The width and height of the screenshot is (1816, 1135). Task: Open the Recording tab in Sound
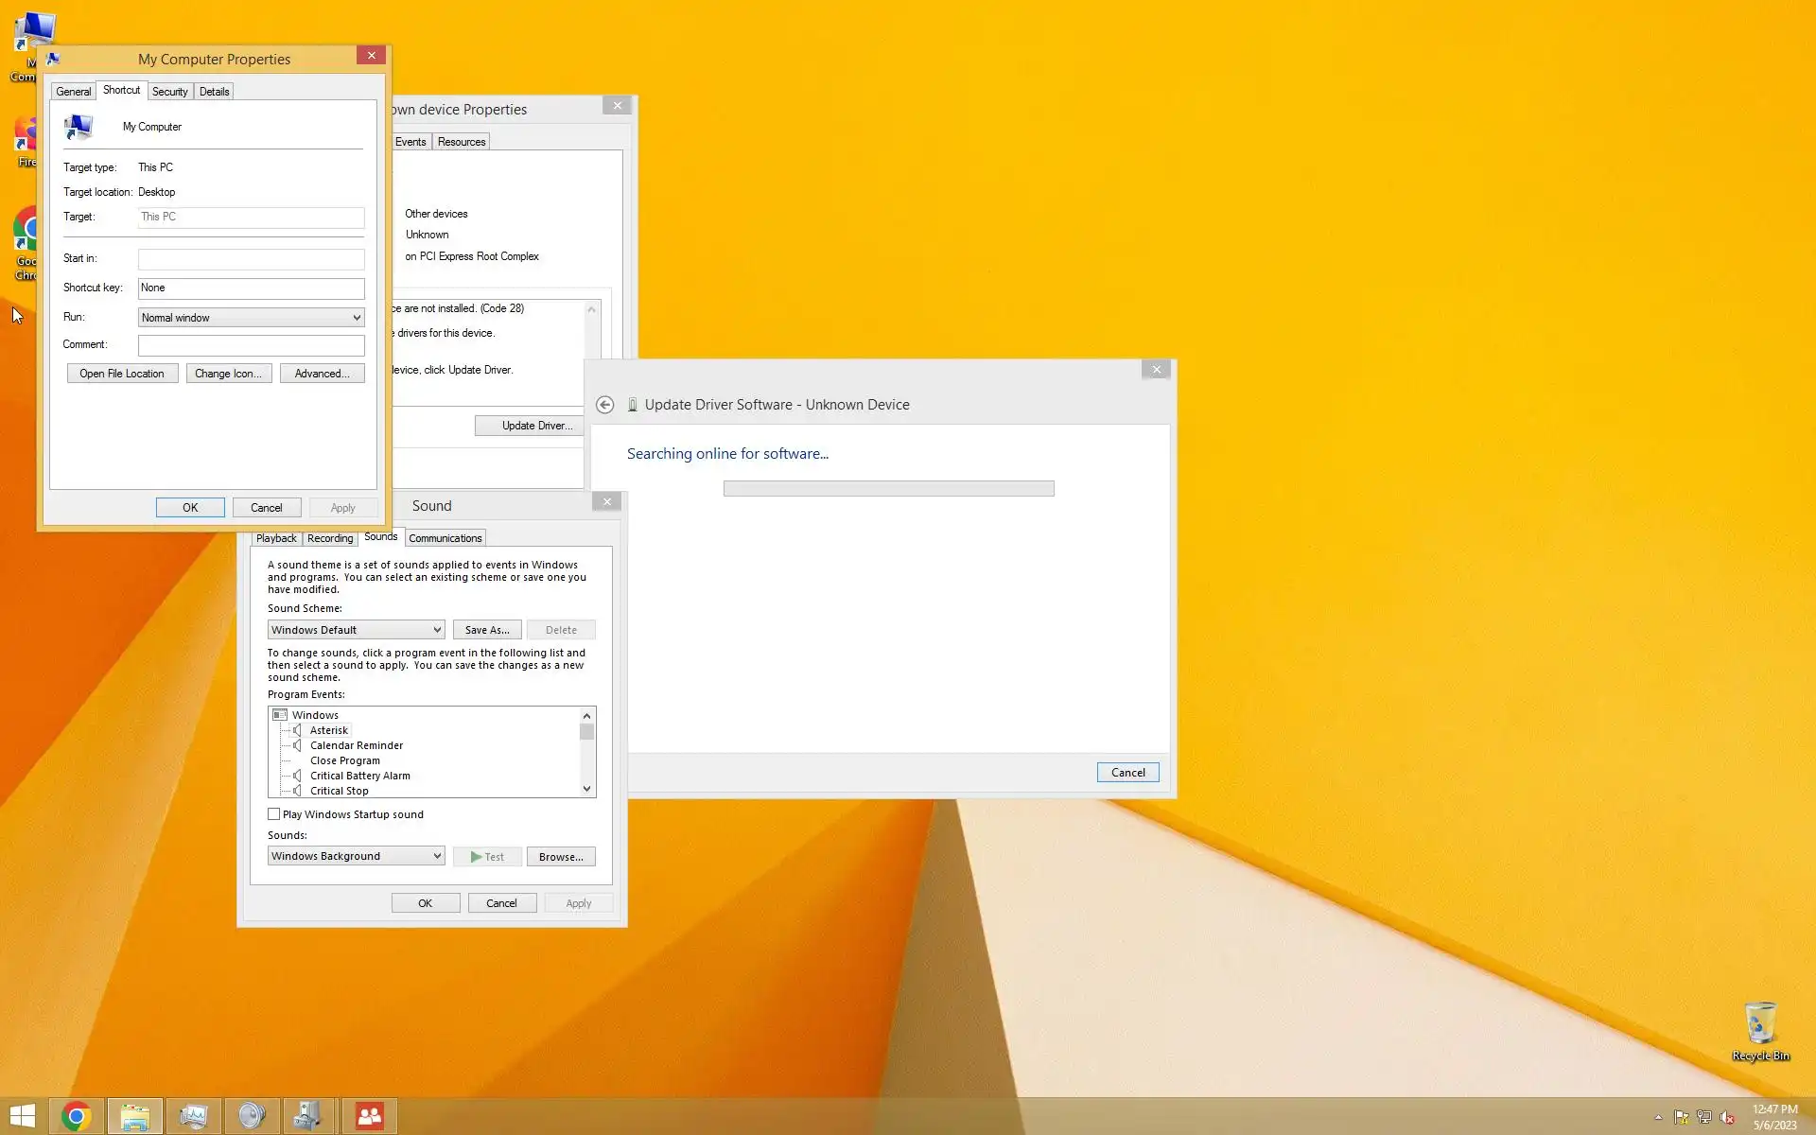point(329,538)
